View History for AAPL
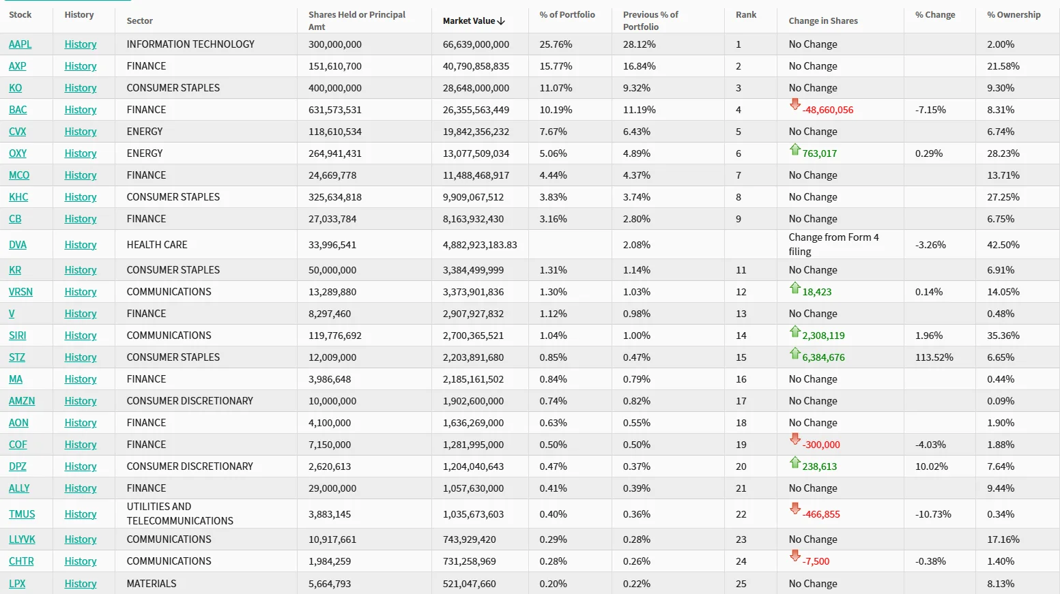Screen dimensions: 1060x594 81,44
